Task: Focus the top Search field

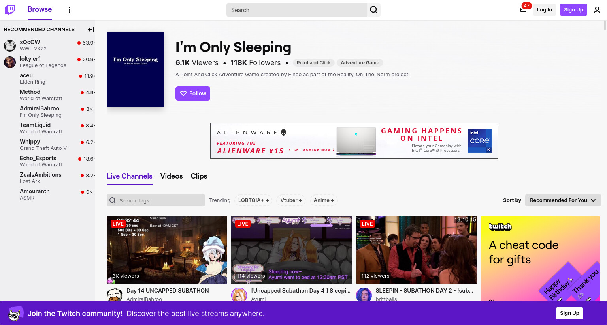Action: point(296,10)
